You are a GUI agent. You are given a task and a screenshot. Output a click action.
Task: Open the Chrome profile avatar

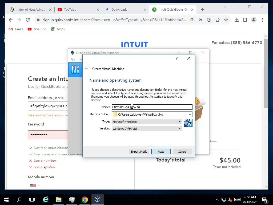click(x=254, y=20)
